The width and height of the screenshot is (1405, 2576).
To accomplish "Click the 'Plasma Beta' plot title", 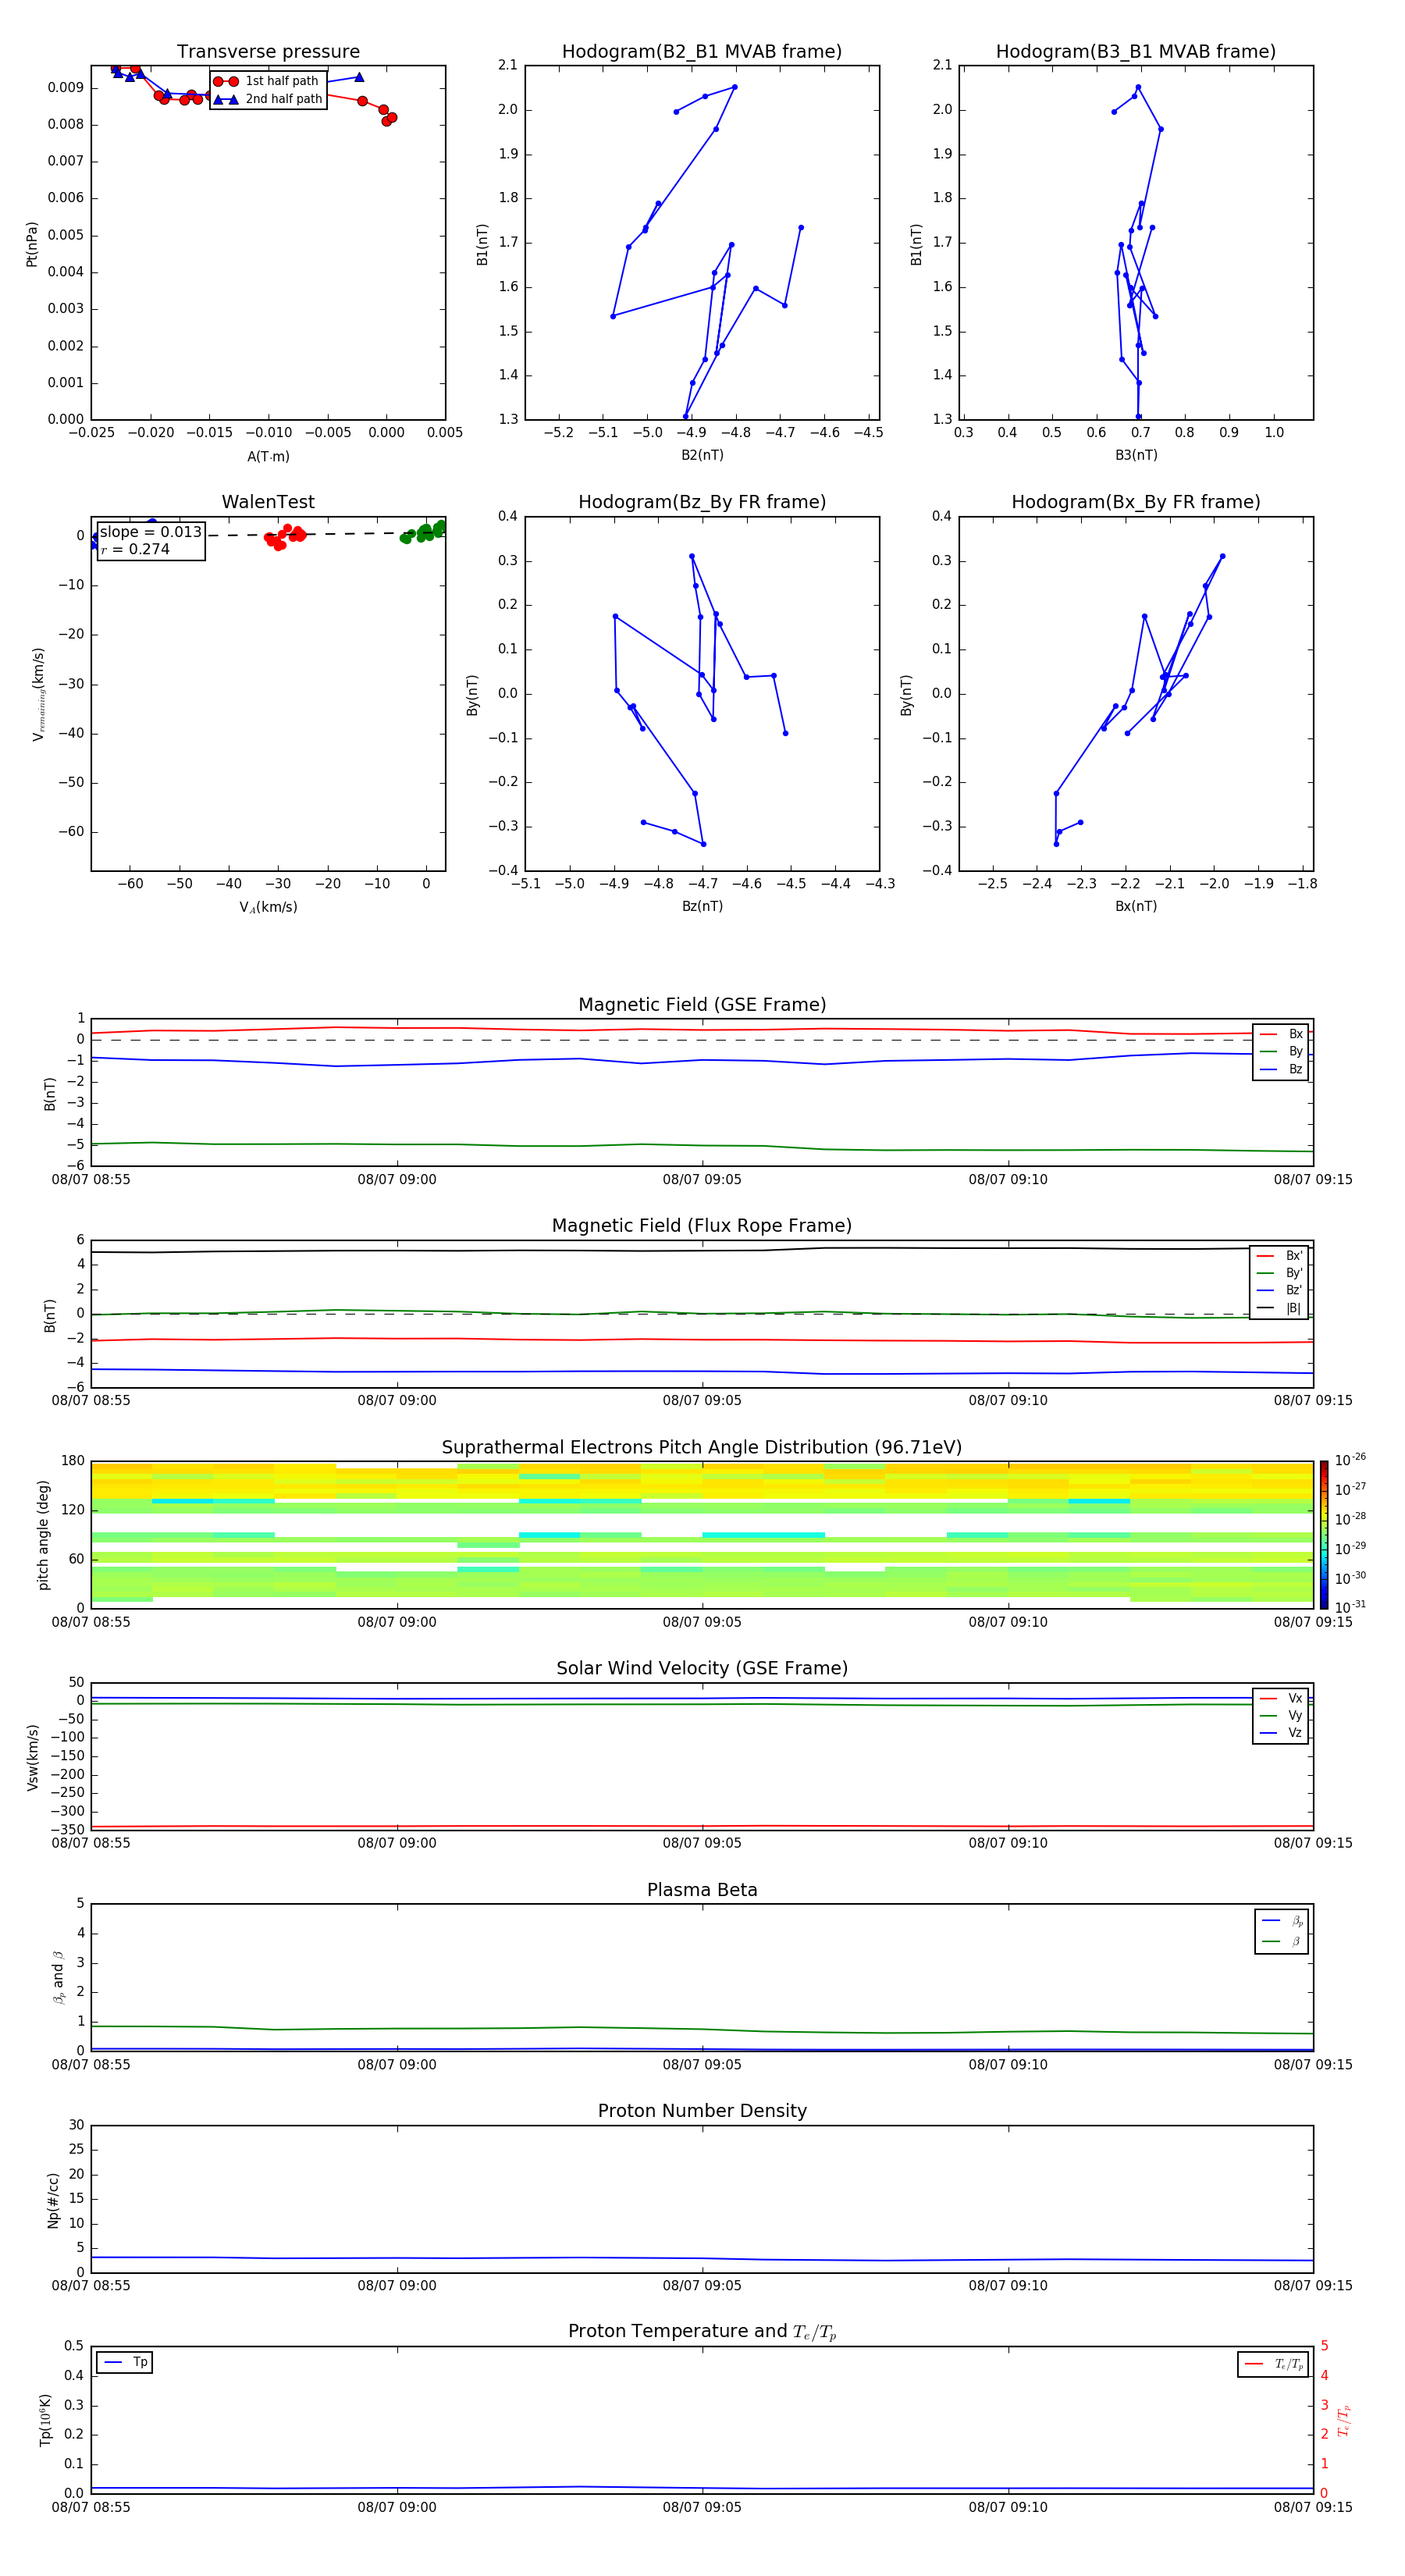I will click(702, 1890).
